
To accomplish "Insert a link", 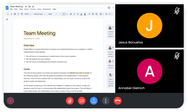I will [89, 14].
